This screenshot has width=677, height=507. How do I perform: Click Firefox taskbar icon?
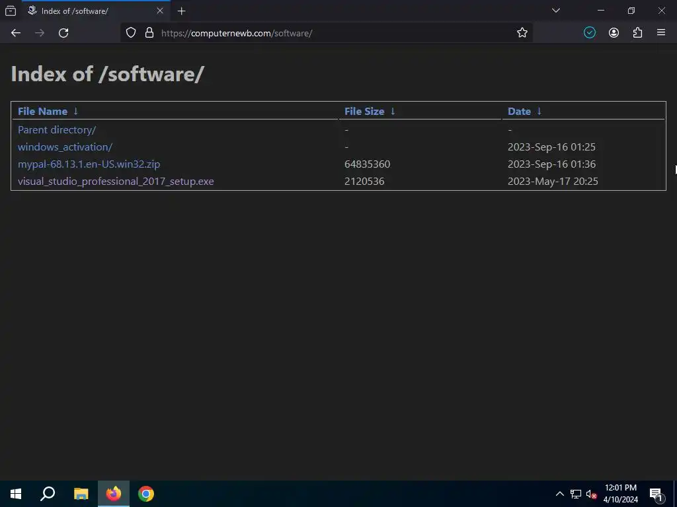point(114,494)
